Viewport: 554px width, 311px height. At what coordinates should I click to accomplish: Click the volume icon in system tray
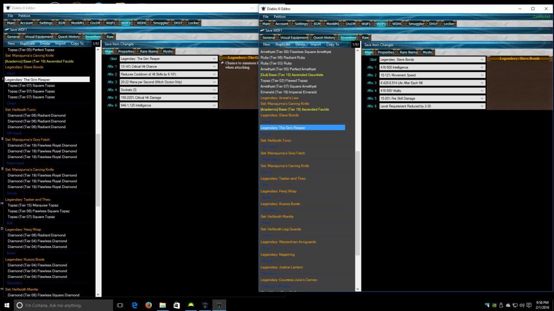(522, 305)
